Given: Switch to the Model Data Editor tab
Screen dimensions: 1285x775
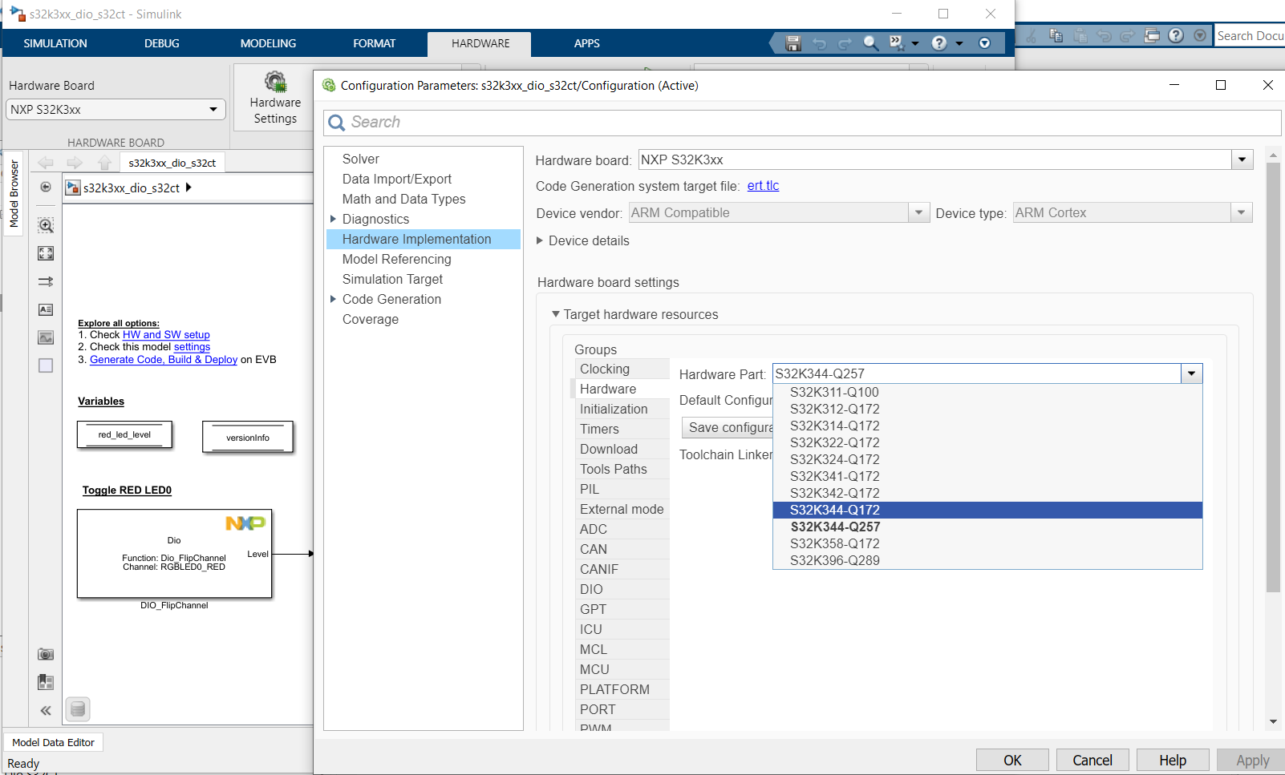Looking at the screenshot, I should 53,742.
